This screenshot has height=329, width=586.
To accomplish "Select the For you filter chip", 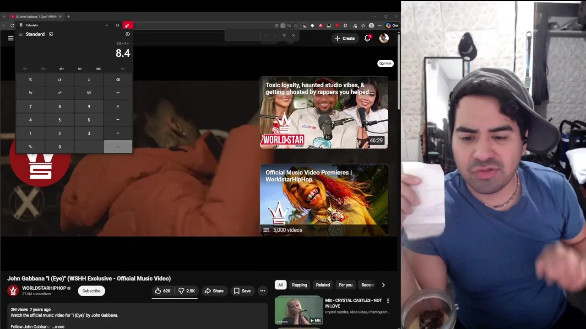I will point(346,285).
